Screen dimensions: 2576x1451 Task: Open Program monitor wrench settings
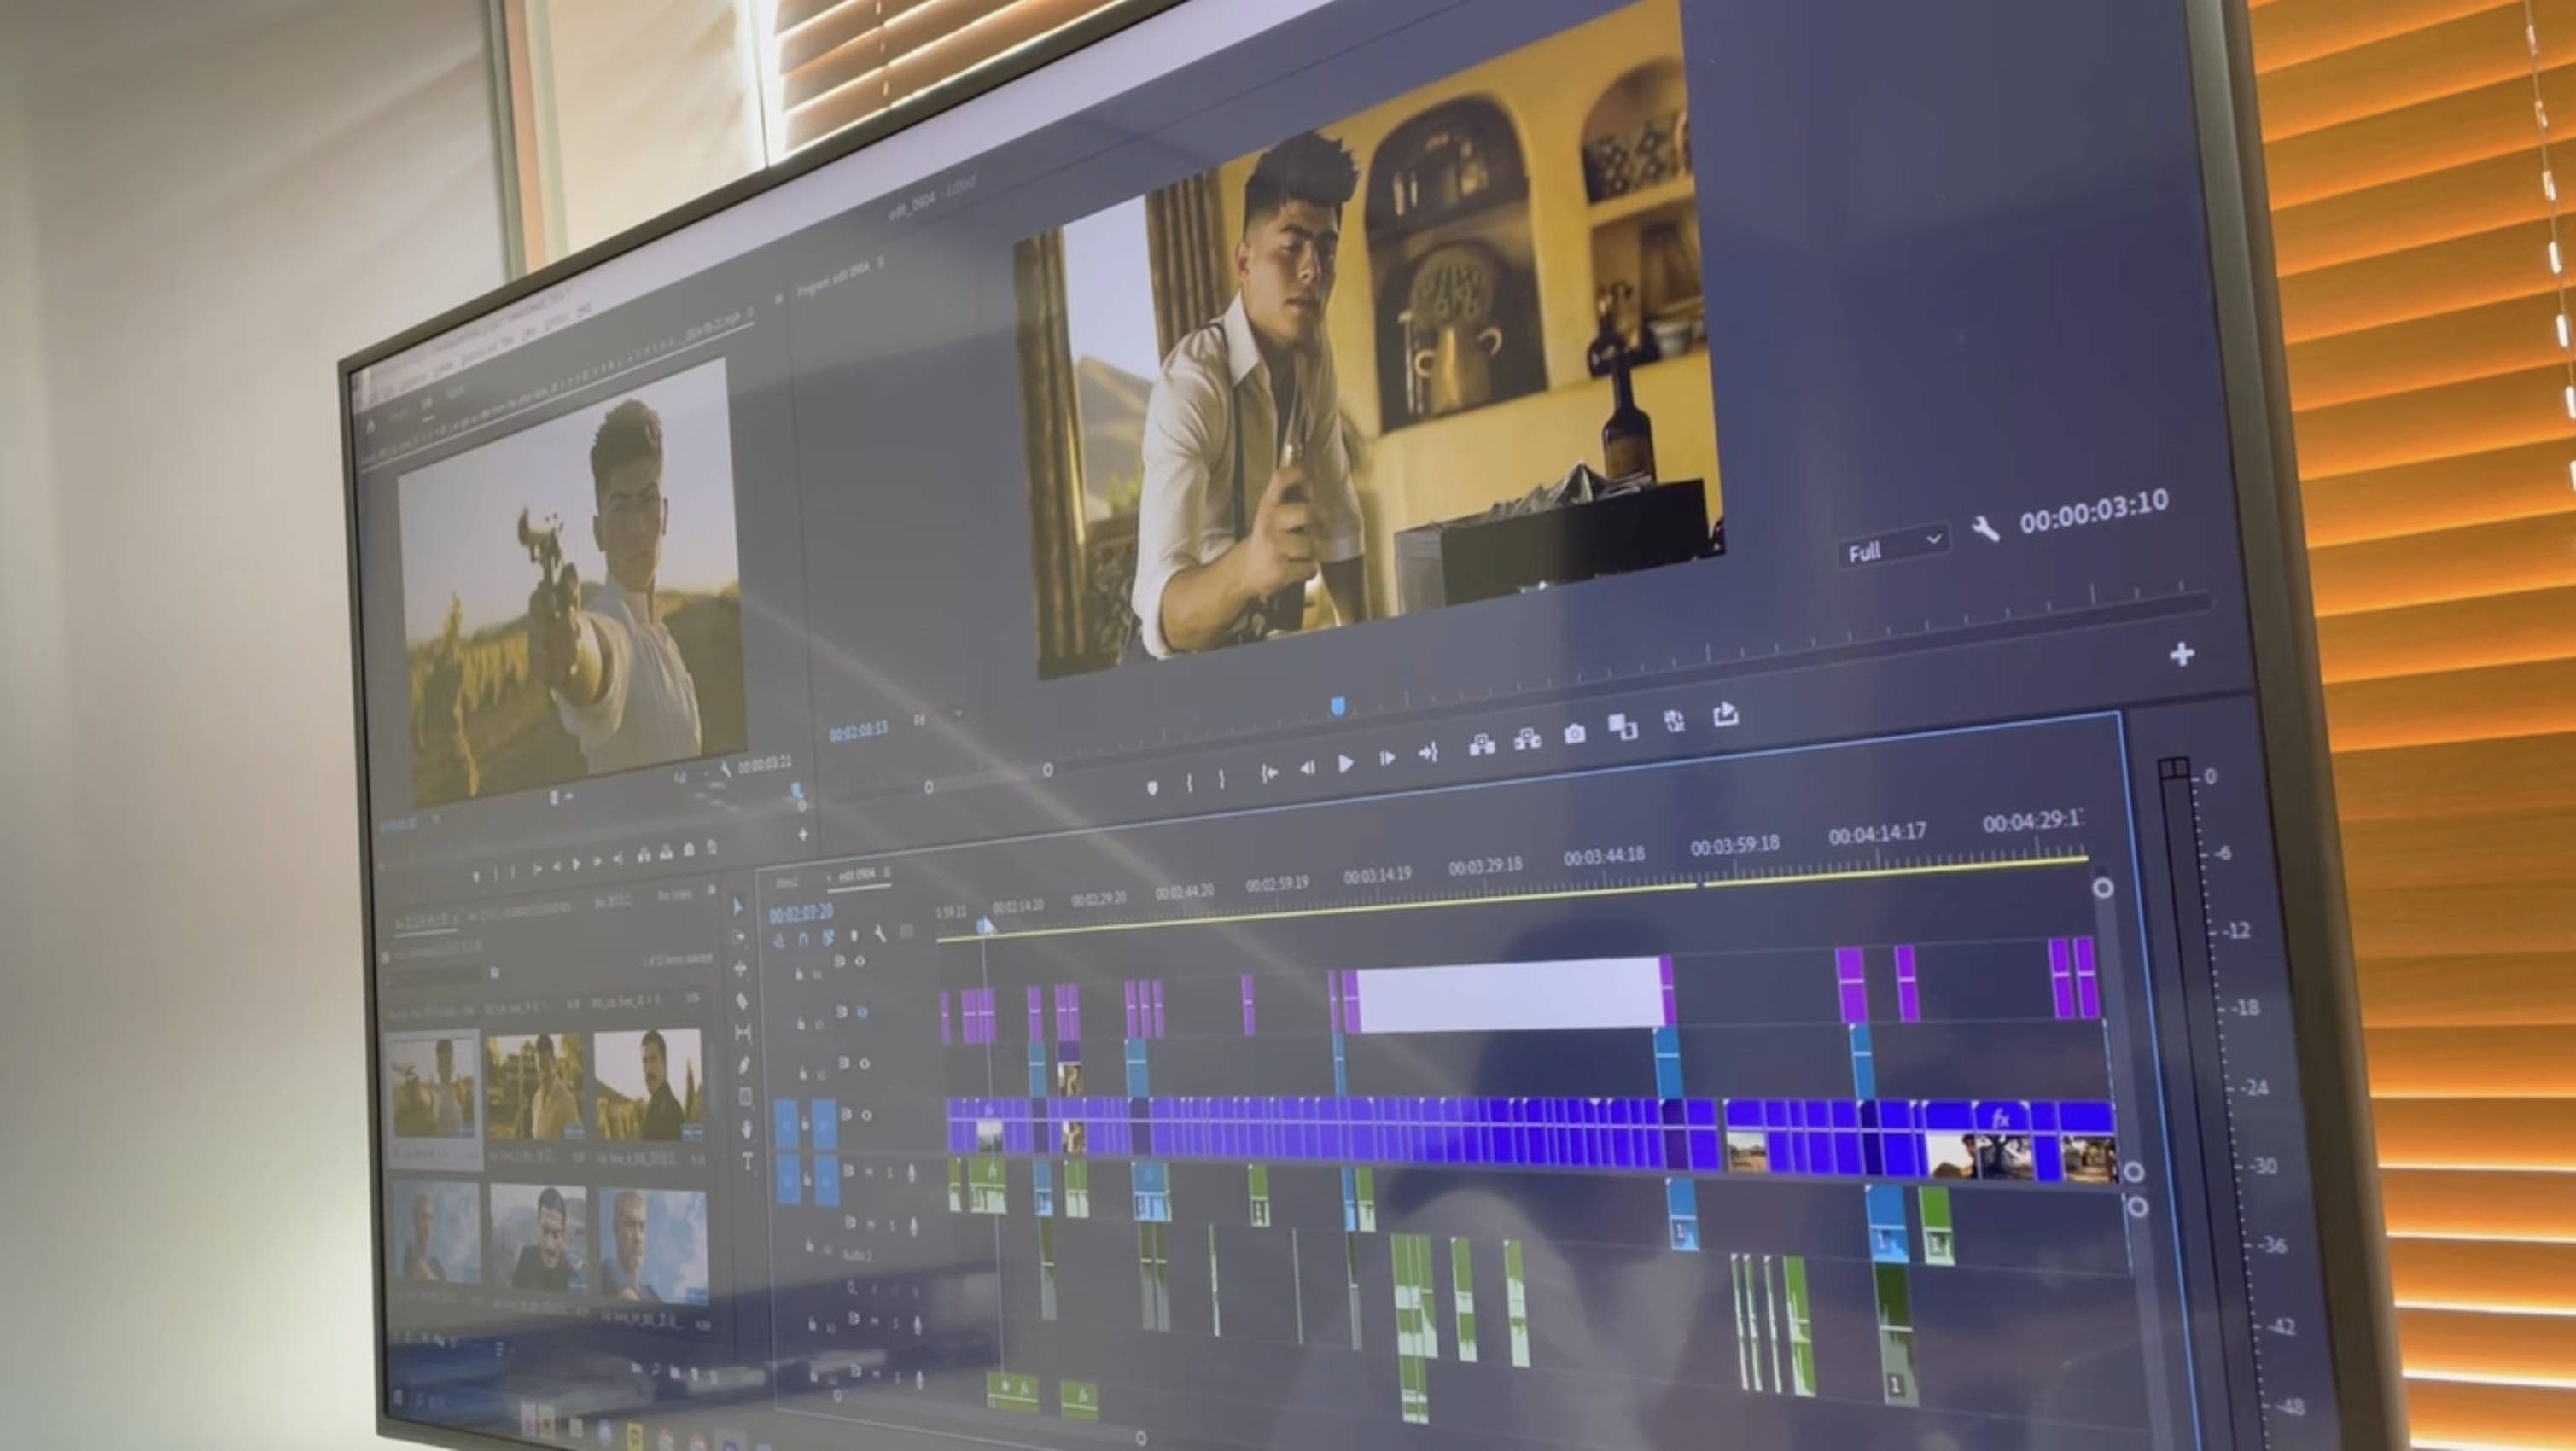(x=1985, y=529)
